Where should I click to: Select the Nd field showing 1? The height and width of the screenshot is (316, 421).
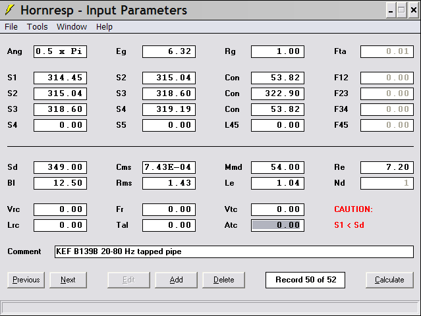click(387, 183)
